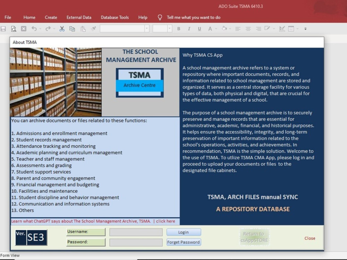
Task: Open the ChatGPT 'click here' link
Action: click(x=166, y=221)
